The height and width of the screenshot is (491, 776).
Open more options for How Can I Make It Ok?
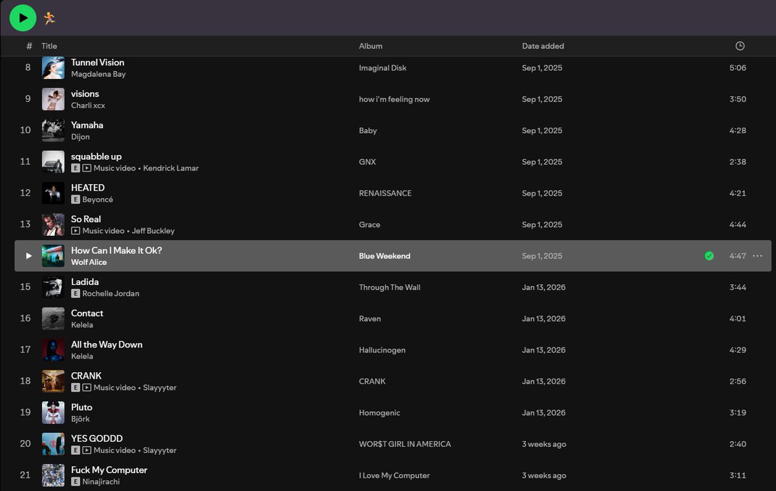coord(757,256)
